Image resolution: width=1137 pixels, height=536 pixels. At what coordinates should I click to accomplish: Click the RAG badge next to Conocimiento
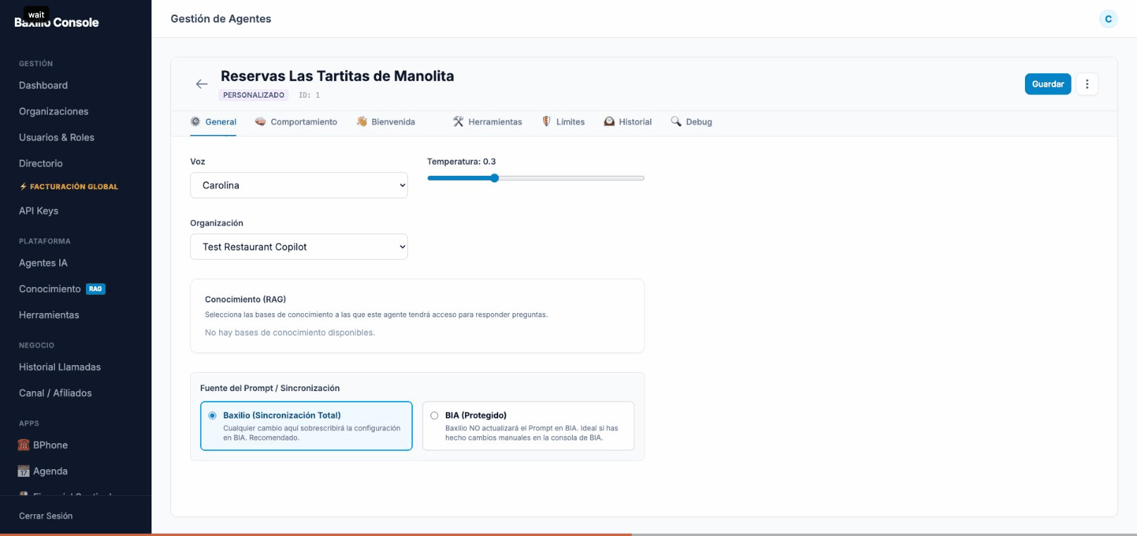click(x=96, y=289)
